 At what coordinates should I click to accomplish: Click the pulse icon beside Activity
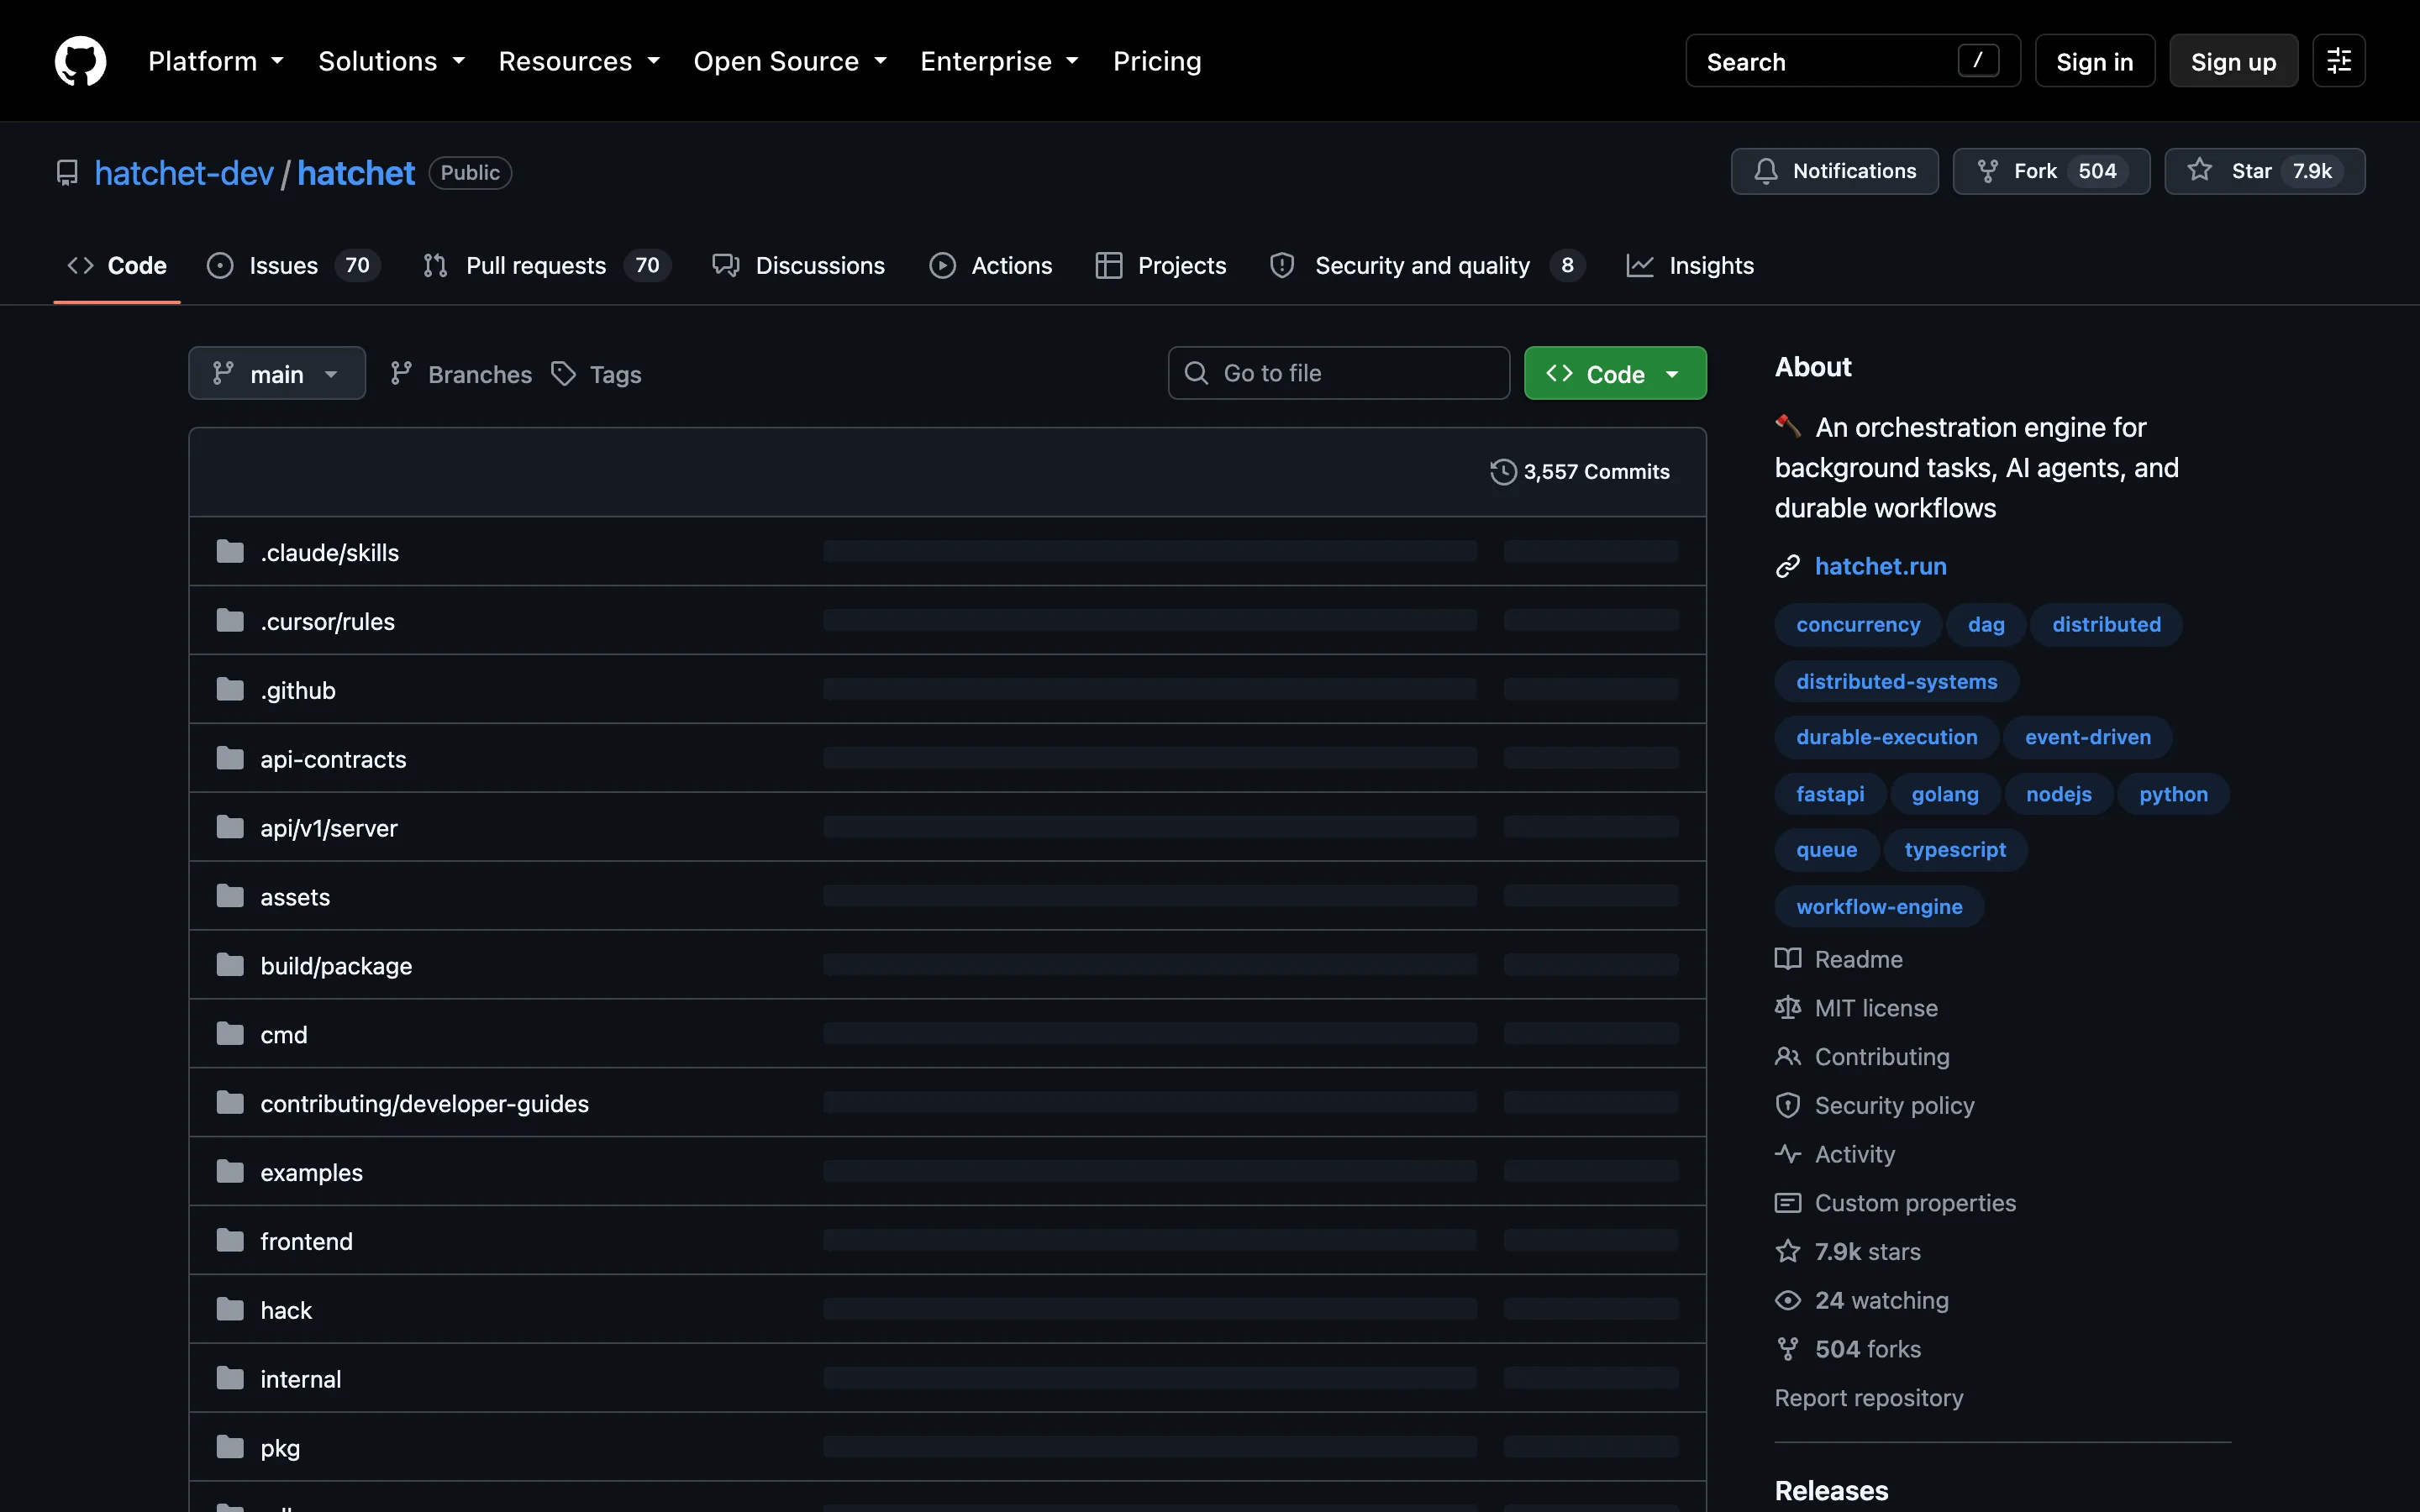(x=1787, y=1154)
